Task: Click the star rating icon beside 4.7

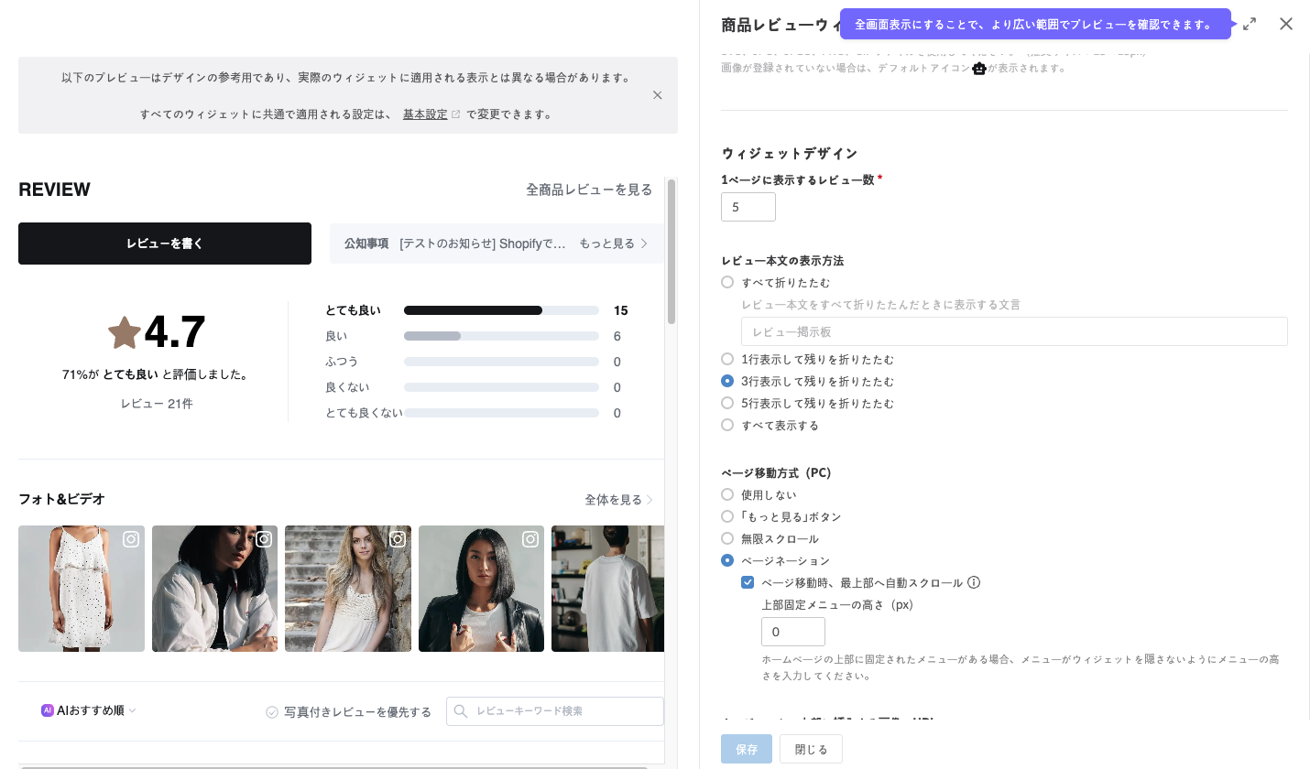Action: (x=125, y=332)
